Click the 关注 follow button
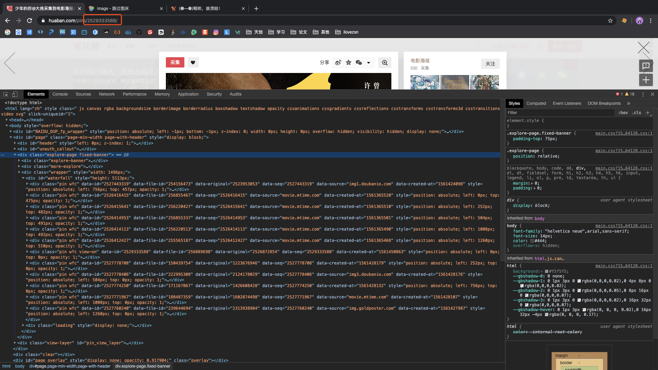The image size is (658, 370). (x=490, y=64)
